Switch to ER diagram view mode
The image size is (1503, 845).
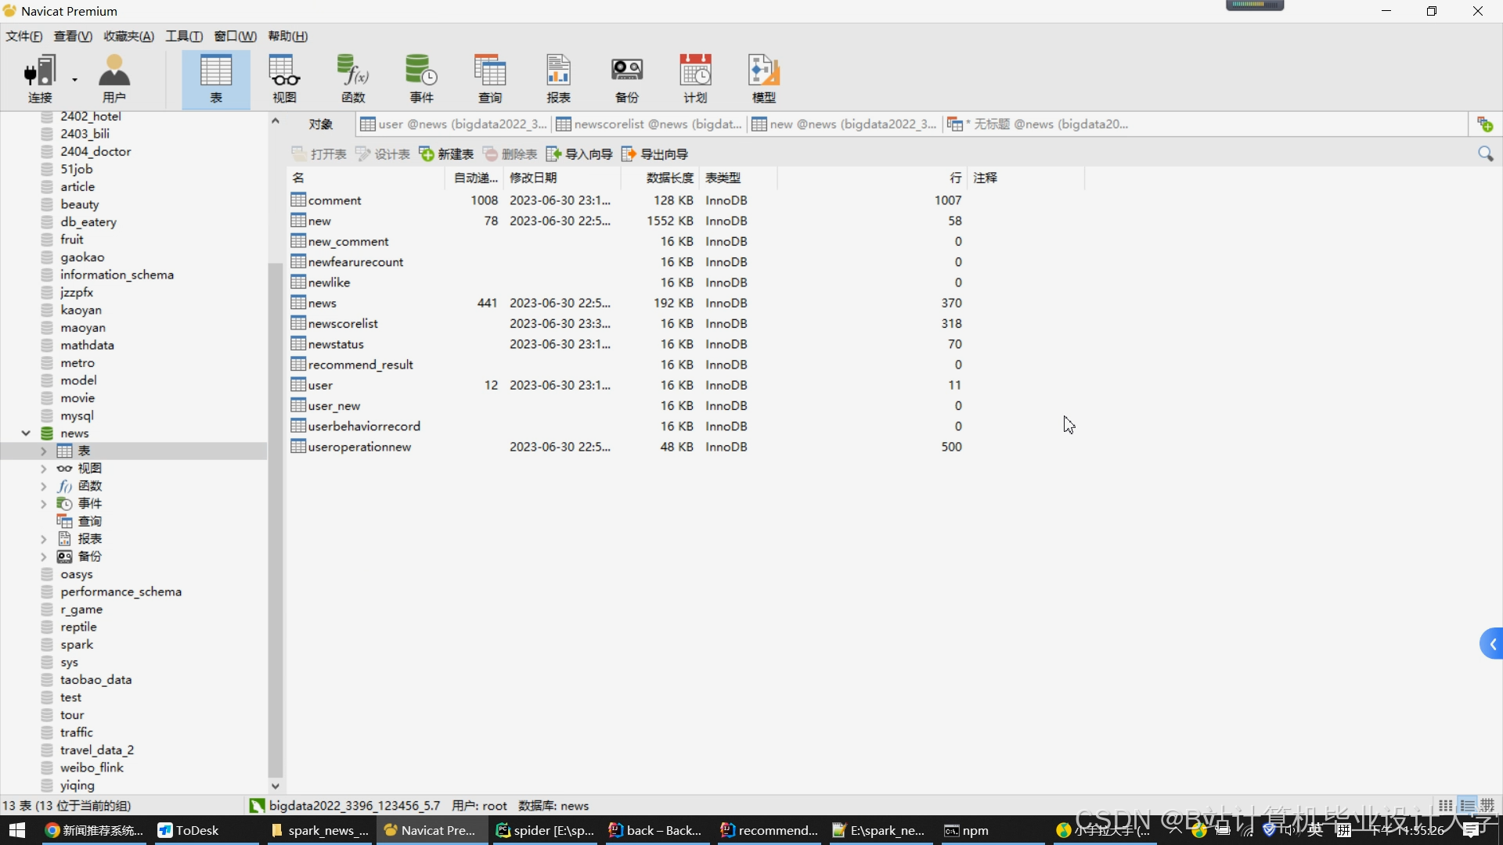[x=1487, y=805]
